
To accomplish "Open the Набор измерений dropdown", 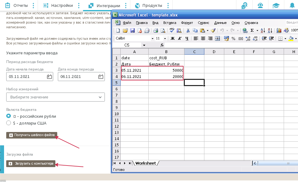I will tap(55, 97).
